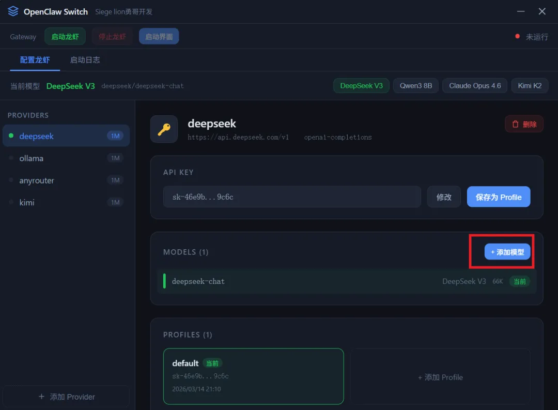
Task: Delete the deepseek provider with 删除 button
Action: [524, 124]
